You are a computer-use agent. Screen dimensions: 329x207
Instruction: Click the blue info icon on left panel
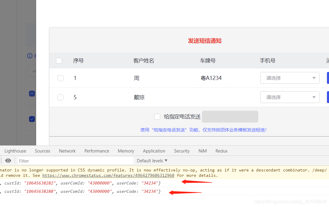30,56
